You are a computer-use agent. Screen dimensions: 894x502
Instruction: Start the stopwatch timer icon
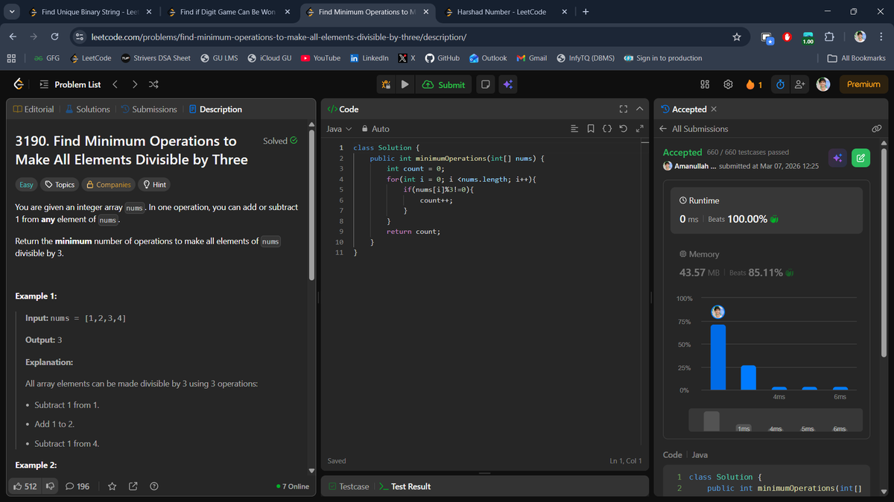click(780, 85)
